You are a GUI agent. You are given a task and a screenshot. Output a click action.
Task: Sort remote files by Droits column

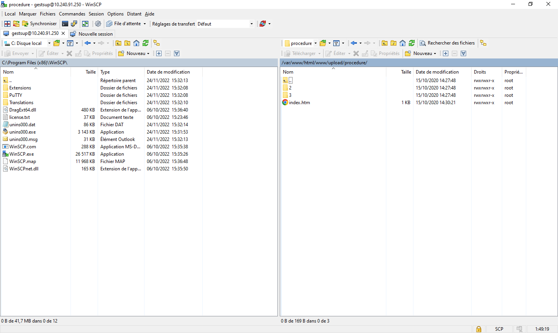(x=487, y=72)
